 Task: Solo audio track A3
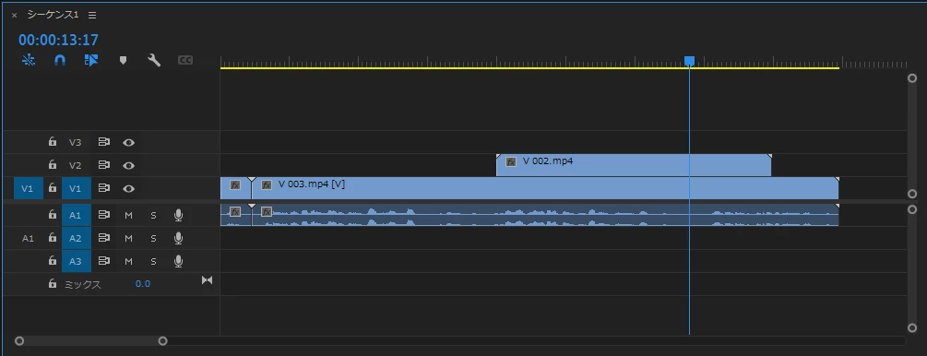pos(153,261)
